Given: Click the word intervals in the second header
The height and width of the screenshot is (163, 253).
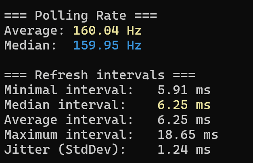Looking at the screenshot, I should (130, 75).
